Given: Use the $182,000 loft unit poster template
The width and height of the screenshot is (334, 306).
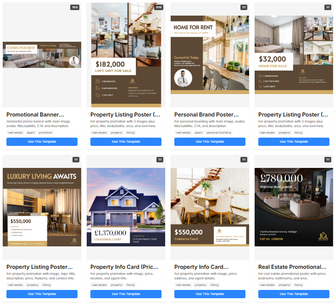Looking at the screenshot, I should tap(126, 142).
